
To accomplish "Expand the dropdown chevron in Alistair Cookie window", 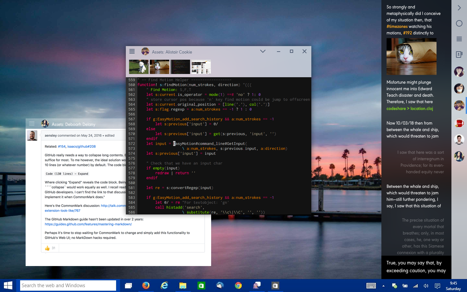I will (x=263, y=51).
